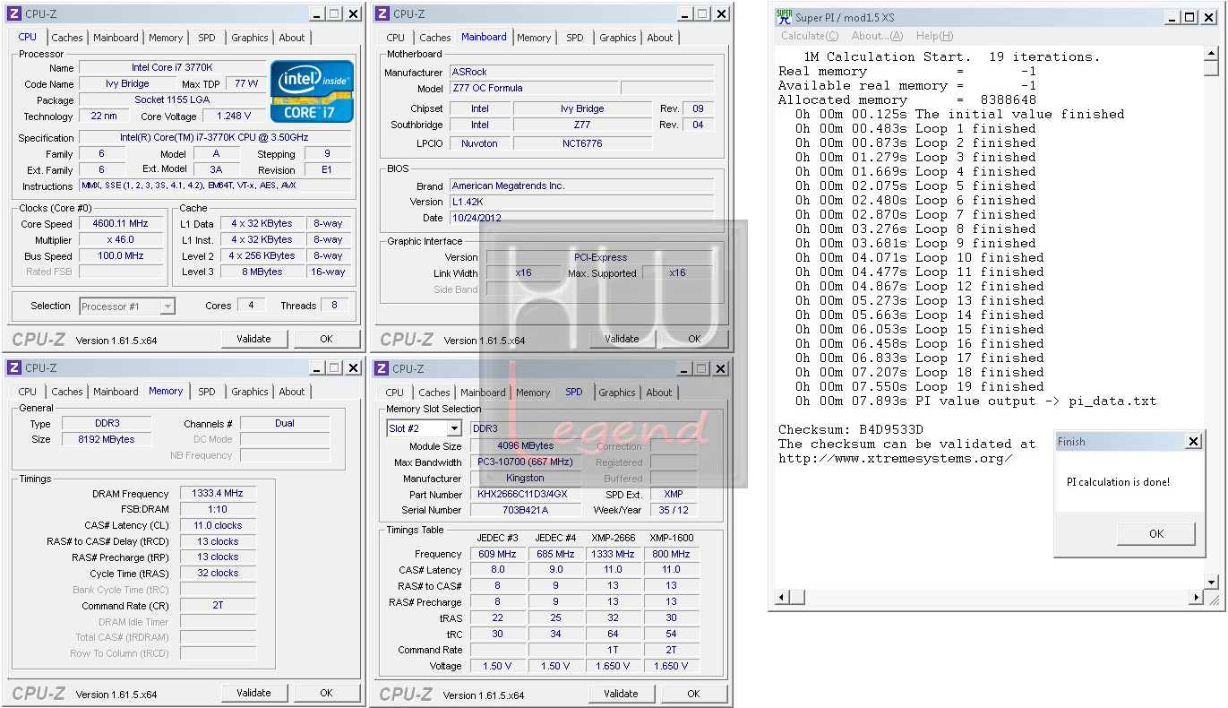Click the Level 3 8 MBytes cache value
The image size is (1228, 708).
261,272
